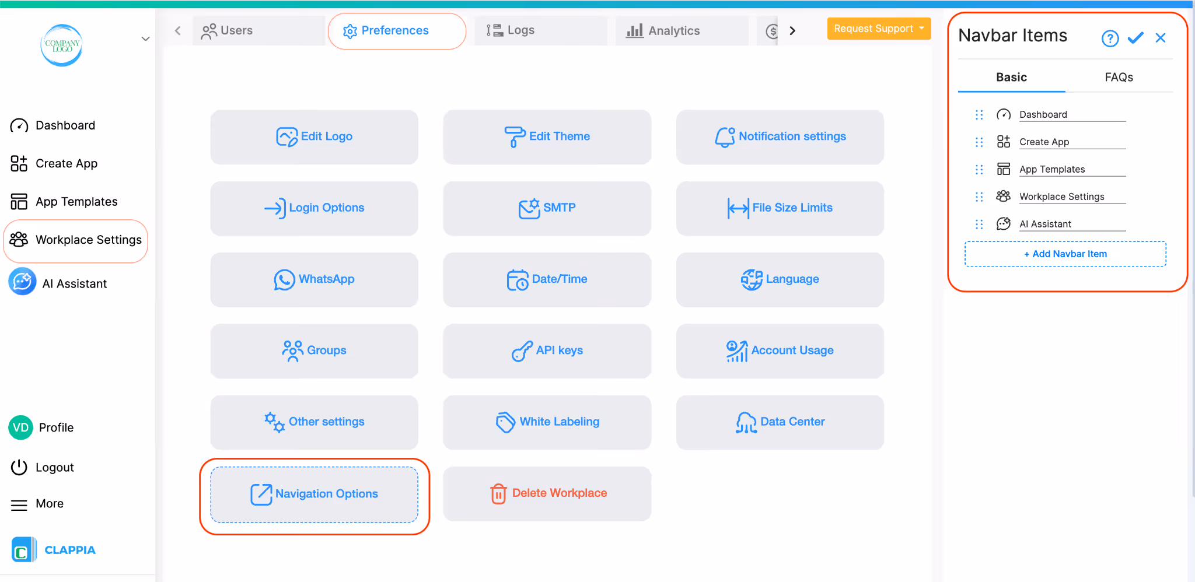The height and width of the screenshot is (582, 1195).
Task: Select the Basic tab in Navbar Items
Action: (1011, 78)
